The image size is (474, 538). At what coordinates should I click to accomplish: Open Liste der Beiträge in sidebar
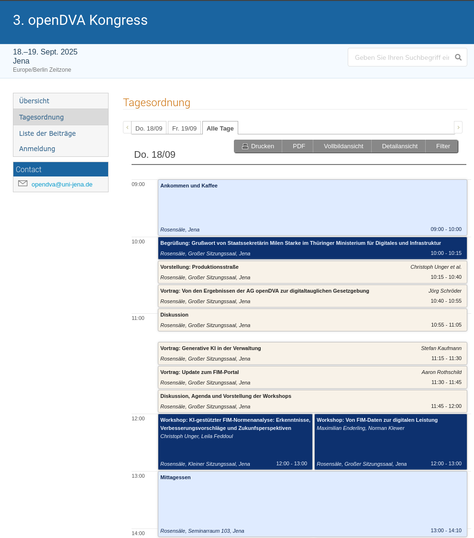point(47,133)
